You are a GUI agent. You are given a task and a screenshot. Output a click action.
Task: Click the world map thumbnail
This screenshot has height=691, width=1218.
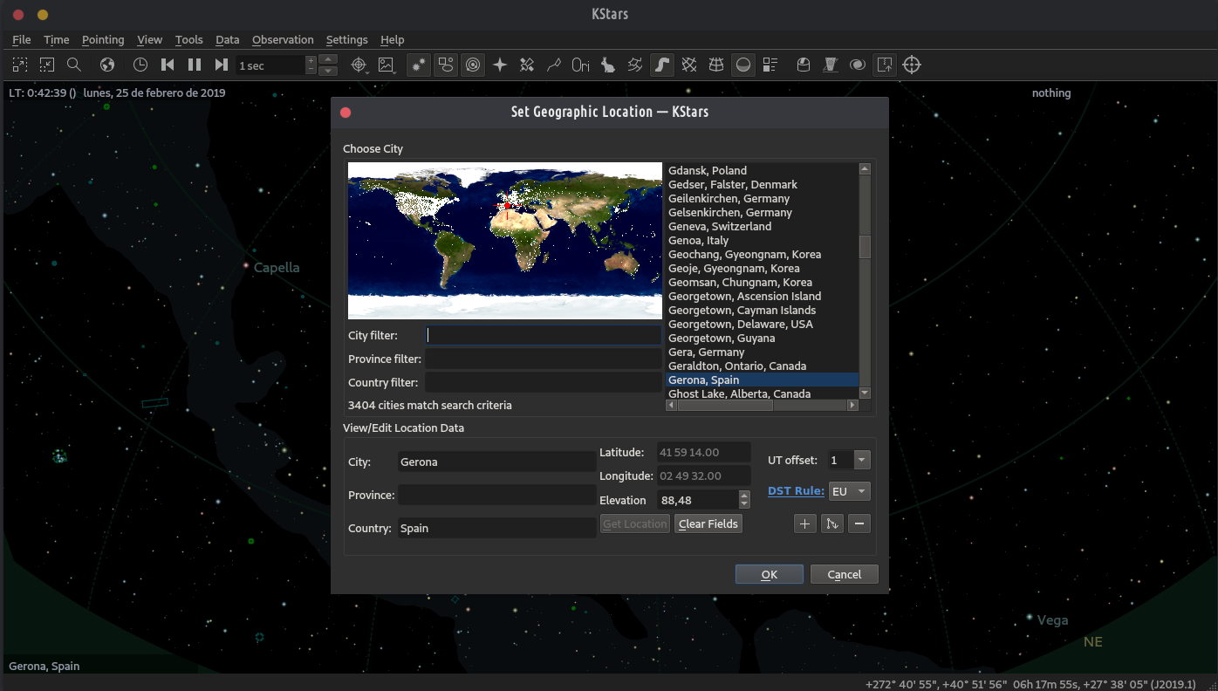tap(505, 241)
